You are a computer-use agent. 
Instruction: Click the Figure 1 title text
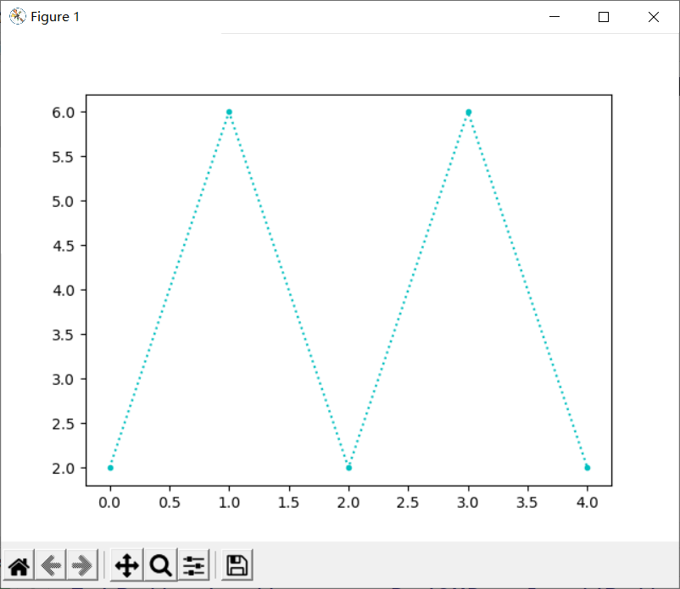click(x=55, y=16)
